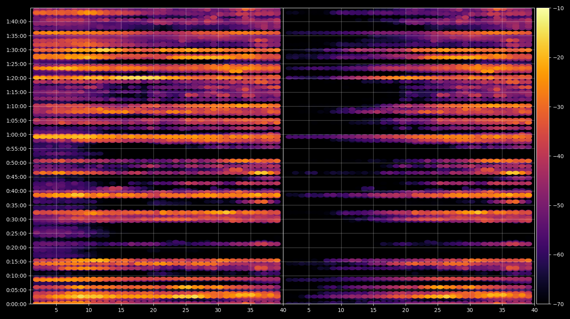Click the 0:35:00 time axis label
Viewport: 570px width, 319px height.
point(16,205)
